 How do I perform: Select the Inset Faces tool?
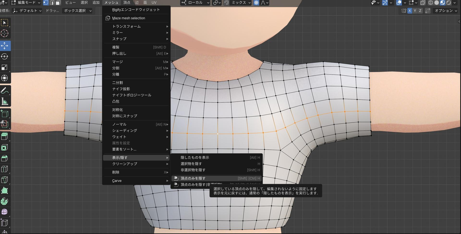(x=4, y=147)
